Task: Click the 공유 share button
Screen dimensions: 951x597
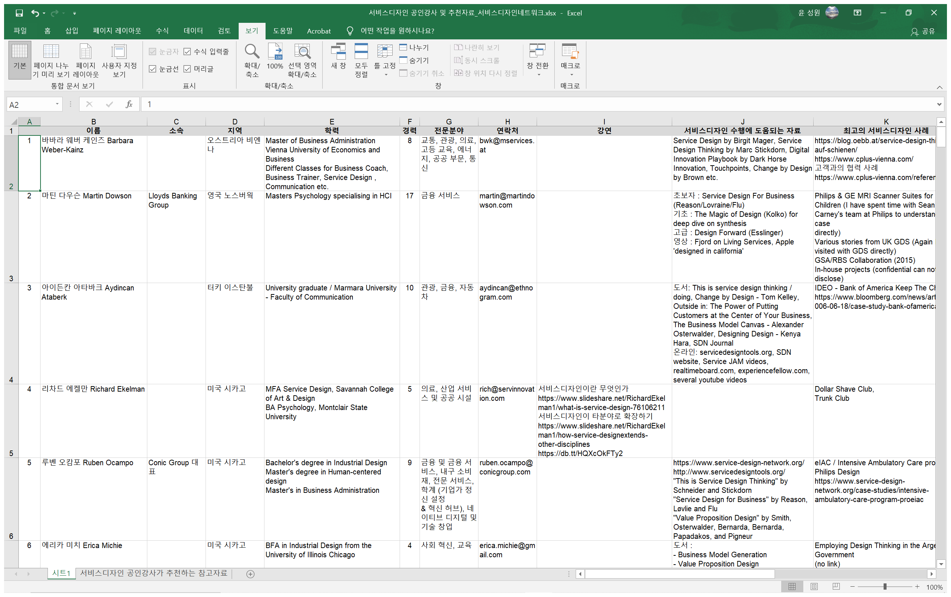Action: pyautogui.click(x=923, y=31)
